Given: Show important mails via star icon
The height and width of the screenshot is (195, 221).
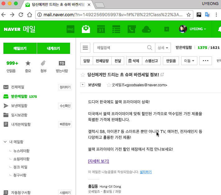Looking at the screenshot, I should (x=28, y=63).
